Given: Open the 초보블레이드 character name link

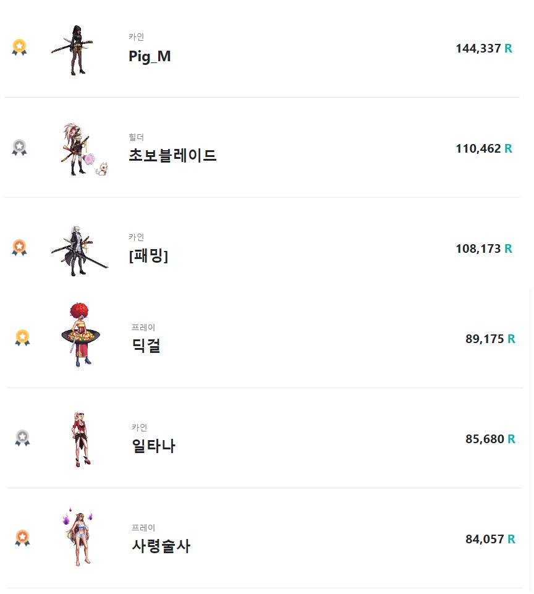Looking at the screenshot, I should pos(172,155).
